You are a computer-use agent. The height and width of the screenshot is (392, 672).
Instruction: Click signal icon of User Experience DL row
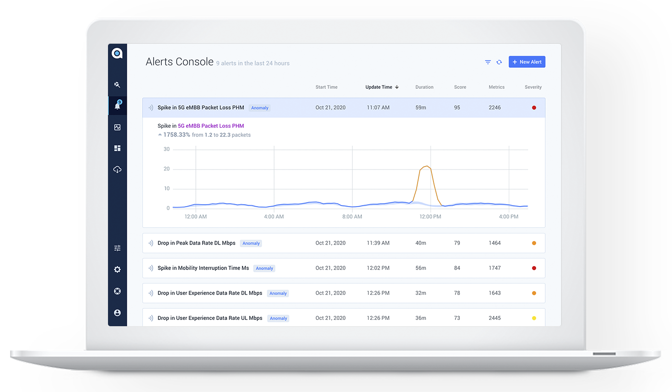pos(151,293)
